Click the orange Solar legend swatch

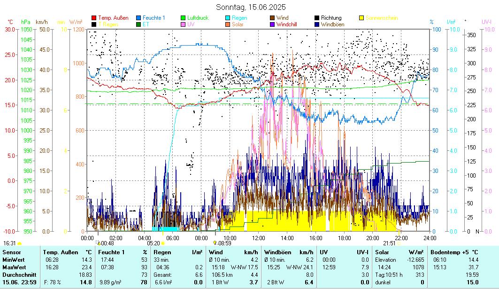pyautogui.click(x=228, y=24)
